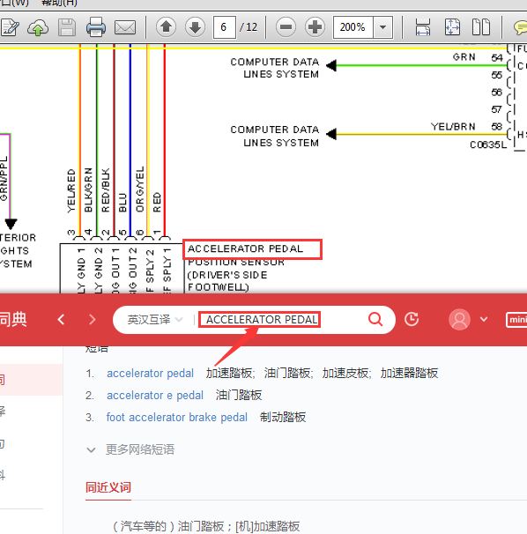Click the cloud upload icon
Screen dimensions: 527x534
coord(38,27)
